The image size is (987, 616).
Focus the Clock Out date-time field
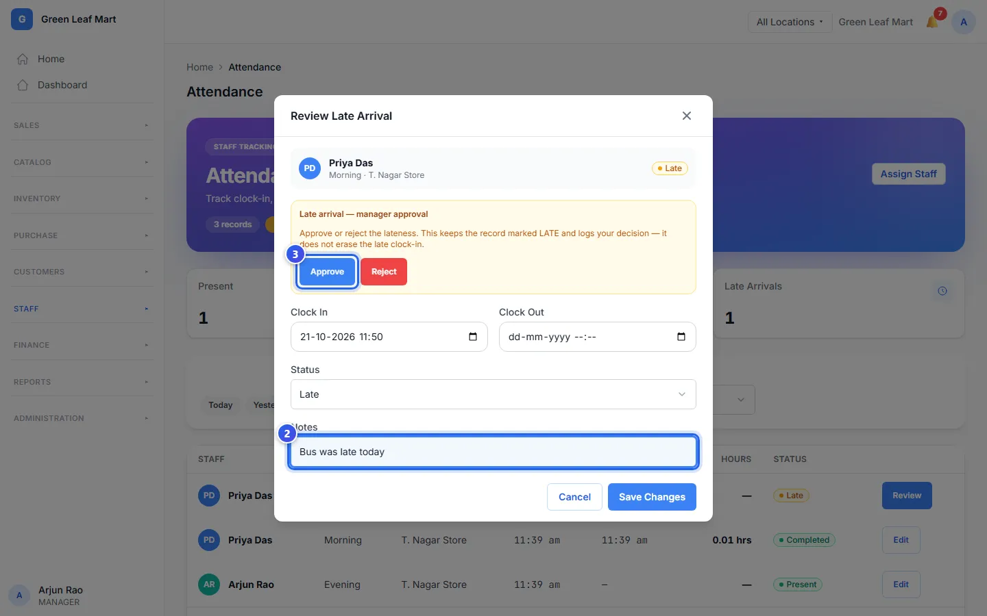tap(598, 337)
